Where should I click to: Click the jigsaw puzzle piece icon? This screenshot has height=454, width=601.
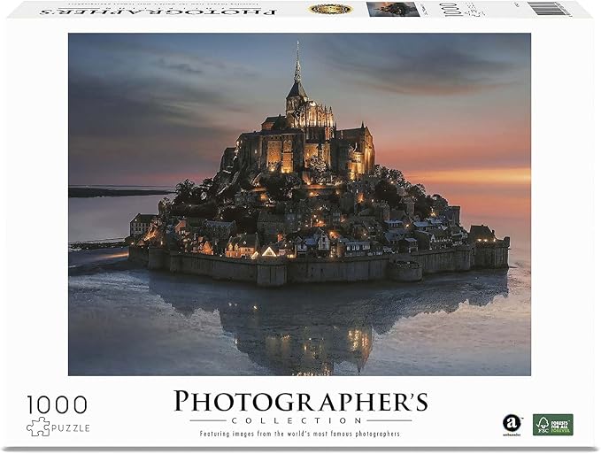pyautogui.click(x=37, y=427)
